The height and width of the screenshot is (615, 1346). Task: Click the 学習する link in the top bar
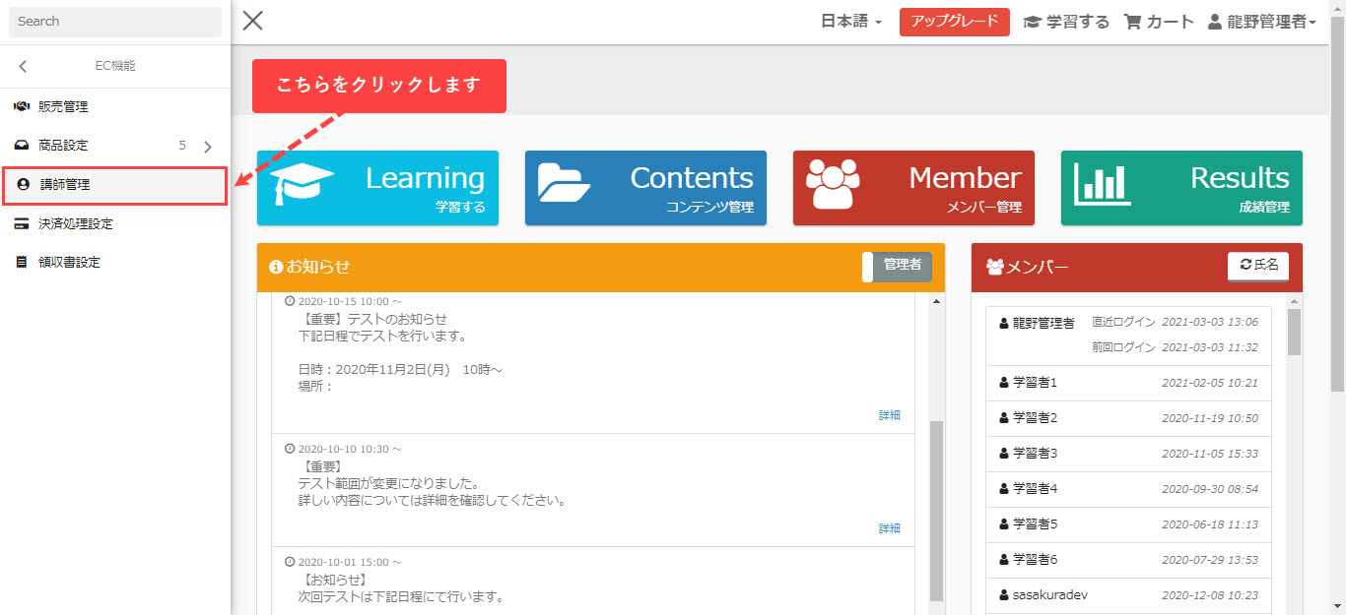click(1066, 22)
